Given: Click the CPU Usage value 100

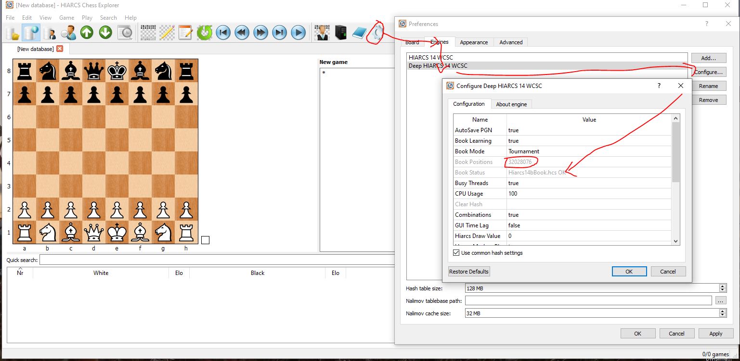Looking at the screenshot, I should pos(589,194).
